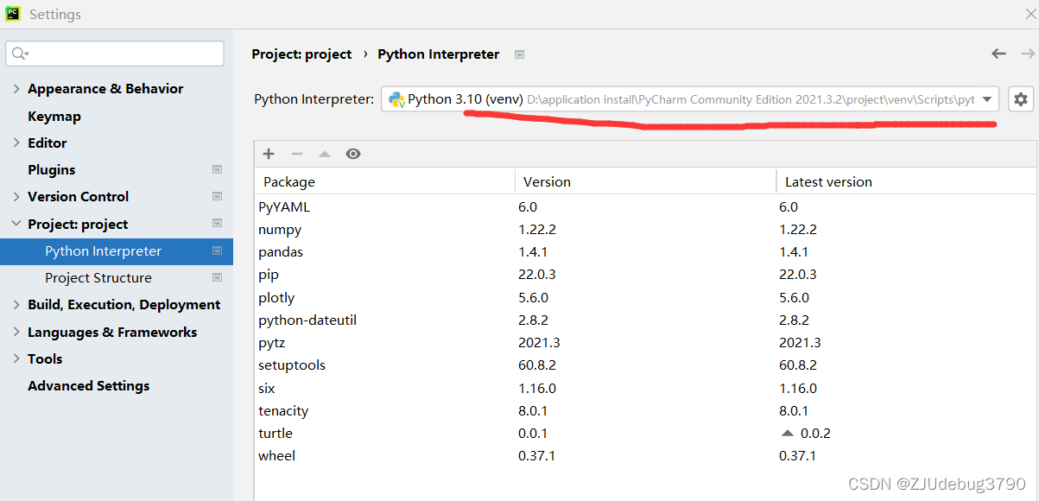This screenshot has width=1039, height=501.
Task: Click project-level icon beside Plugins
Action: [217, 170]
